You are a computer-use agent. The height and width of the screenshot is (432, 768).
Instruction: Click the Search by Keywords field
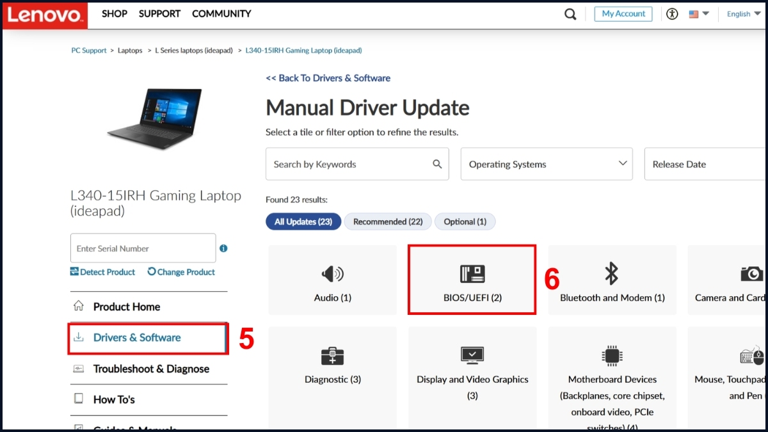click(349, 164)
